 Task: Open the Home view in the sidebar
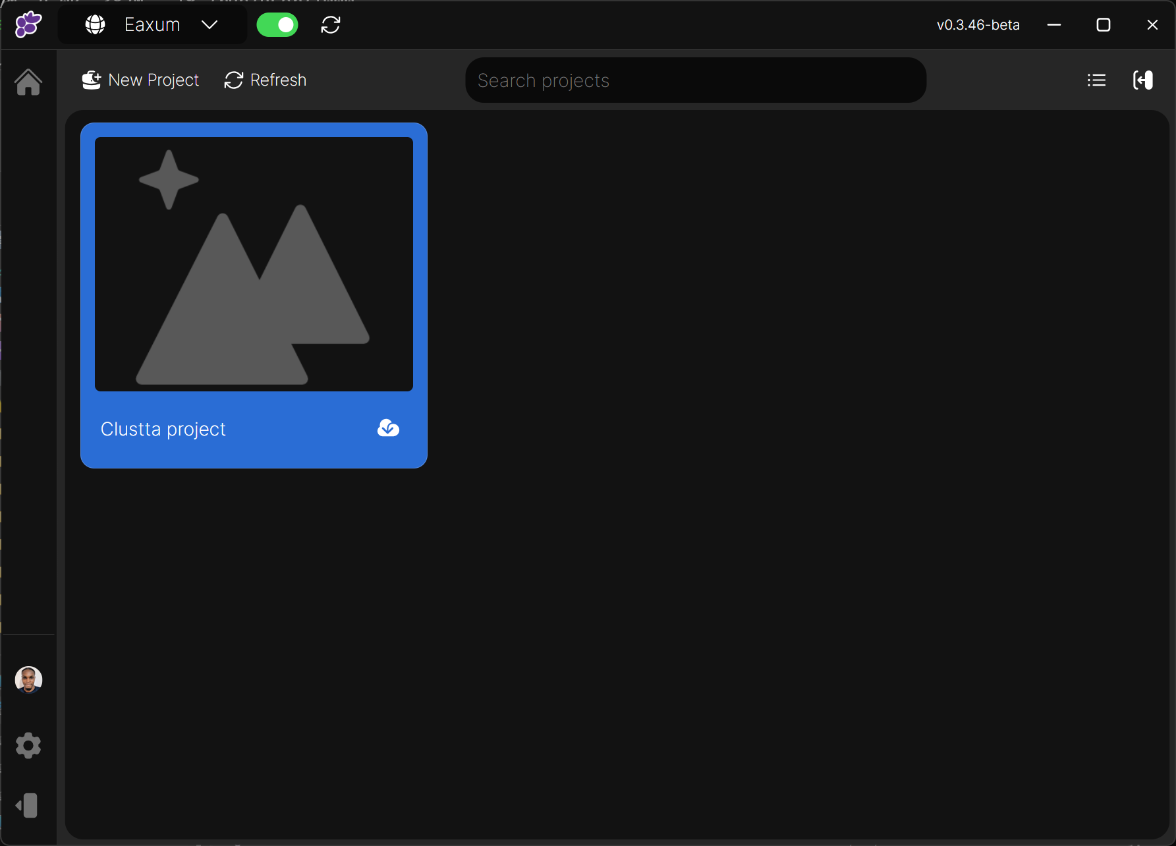(28, 82)
